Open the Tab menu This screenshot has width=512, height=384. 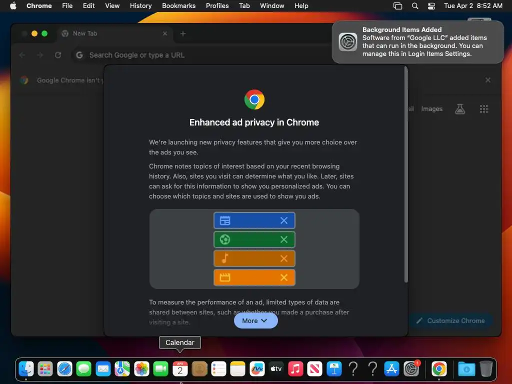(244, 5)
